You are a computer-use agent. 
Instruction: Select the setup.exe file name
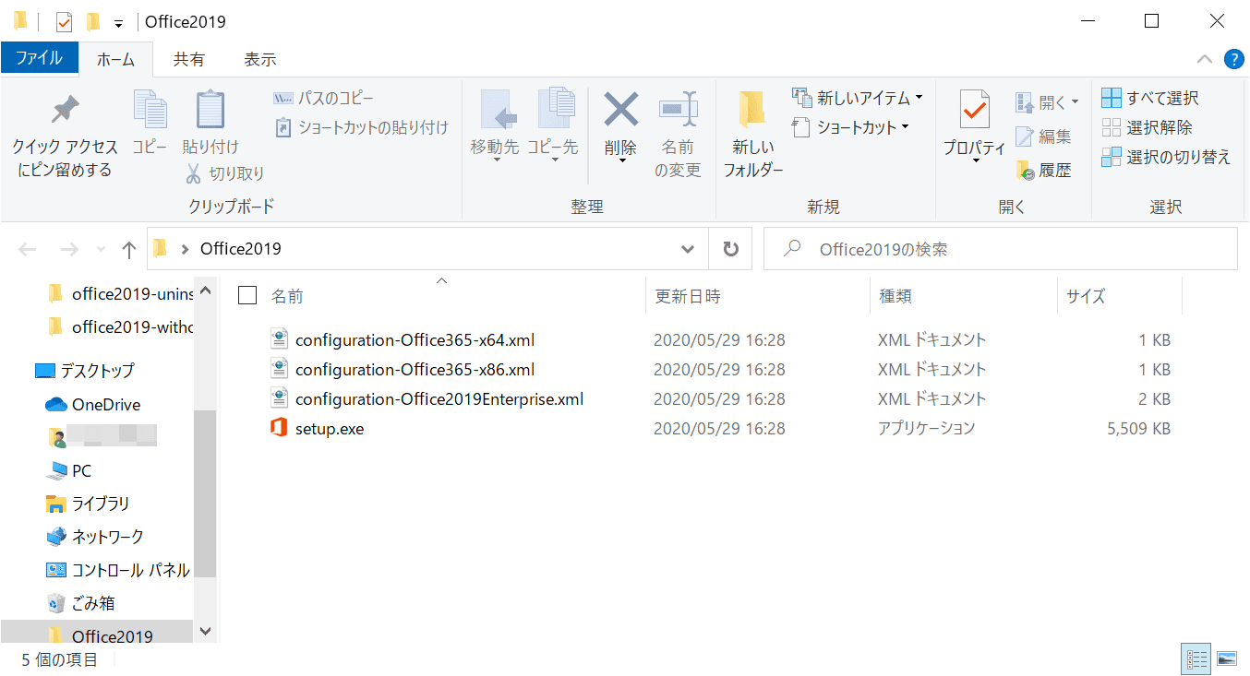click(x=330, y=428)
